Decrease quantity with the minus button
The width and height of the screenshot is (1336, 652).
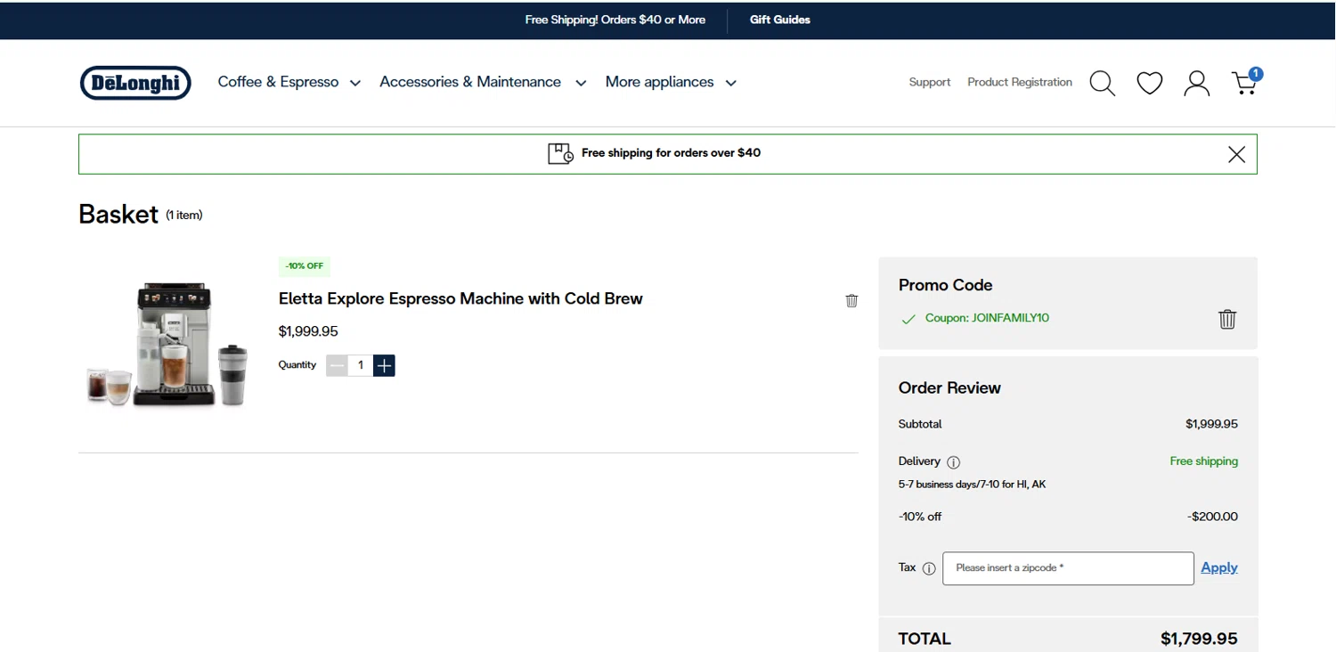tap(337, 365)
